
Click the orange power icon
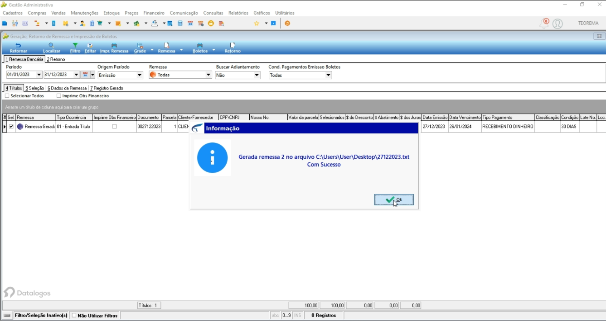(287, 23)
